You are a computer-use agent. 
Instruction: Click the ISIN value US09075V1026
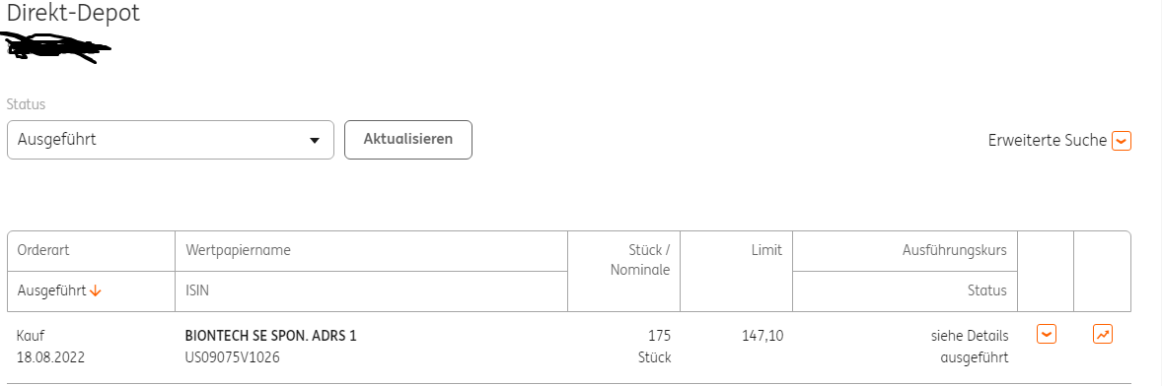(233, 357)
